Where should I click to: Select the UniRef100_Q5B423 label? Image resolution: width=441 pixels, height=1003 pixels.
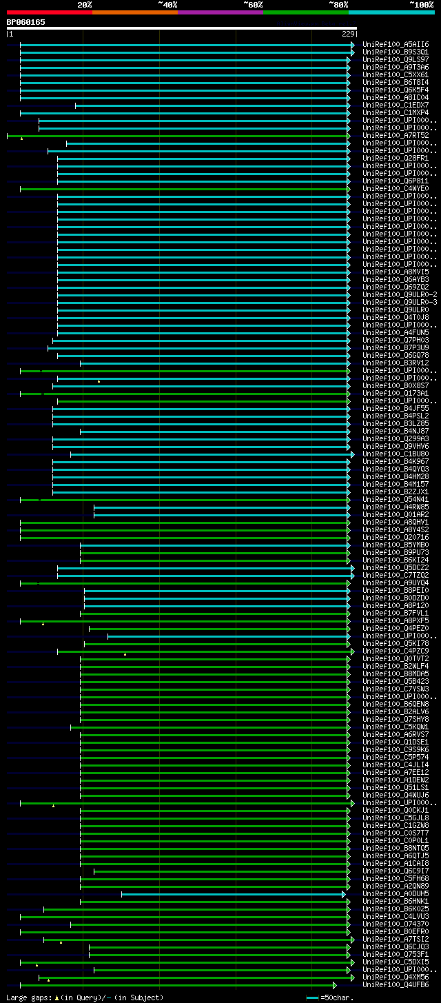point(396,681)
